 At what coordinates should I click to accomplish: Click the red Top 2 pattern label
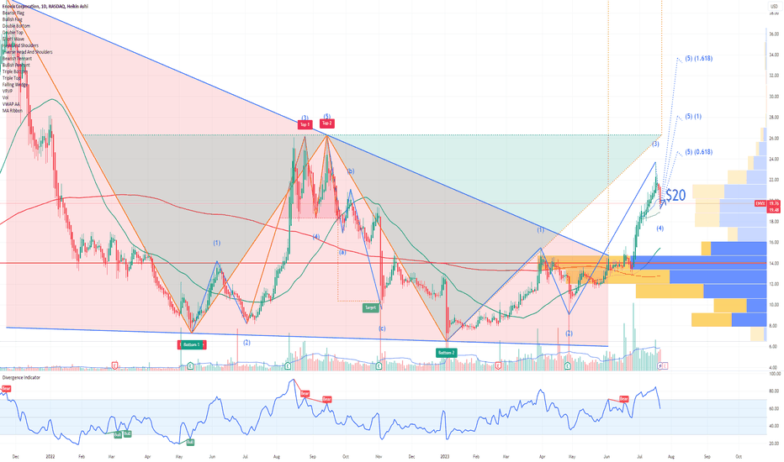pos(326,123)
